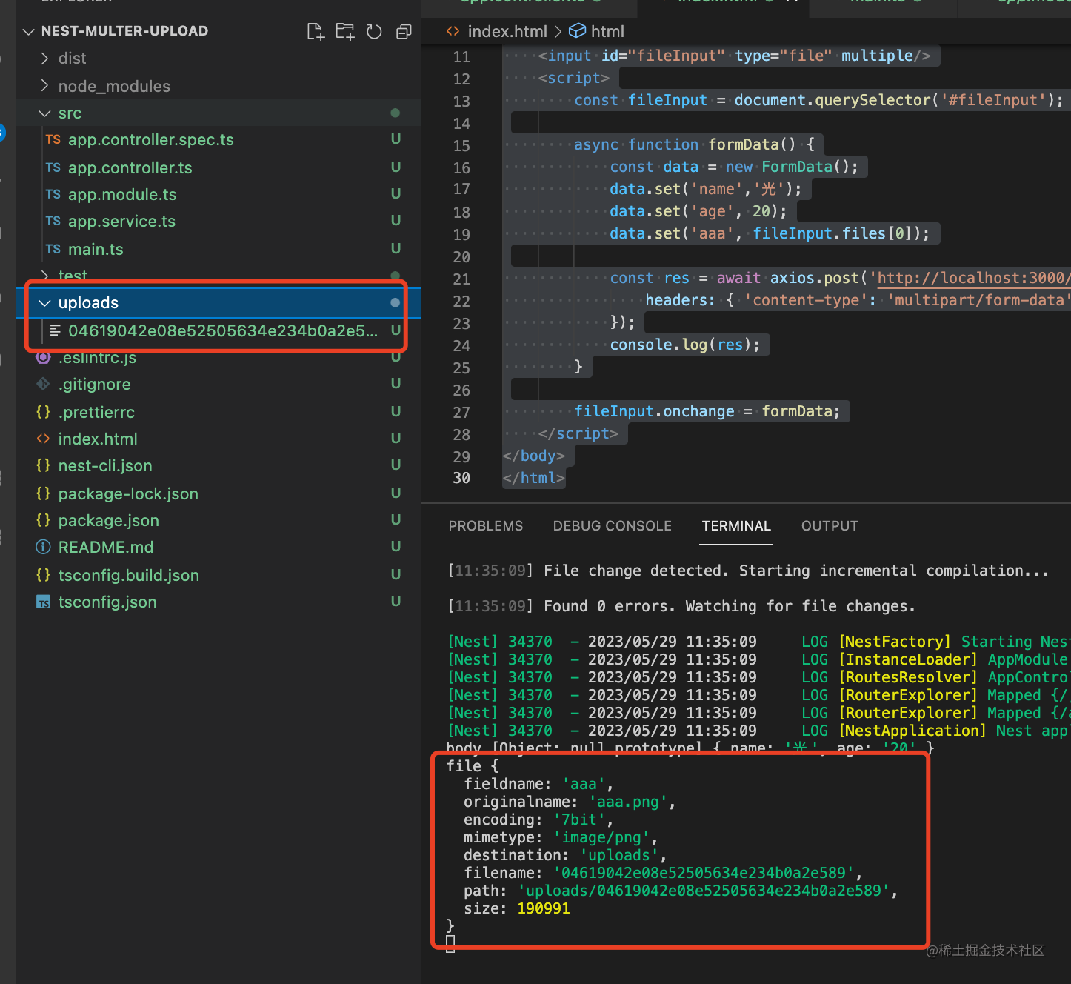This screenshot has height=984, width=1071.
Task: Open the uploaded file 04619042e08e... in uploads
Action: (x=222, y=331)
